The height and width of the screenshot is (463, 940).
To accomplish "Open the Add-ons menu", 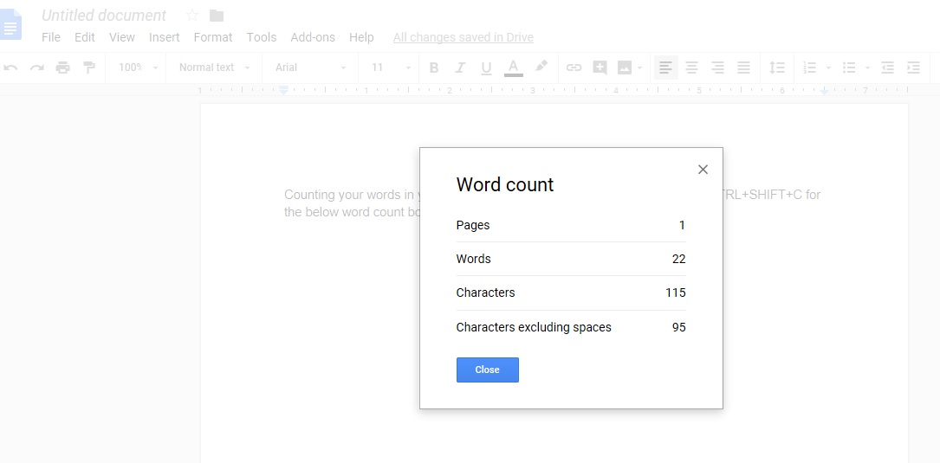I will [313, 37].
